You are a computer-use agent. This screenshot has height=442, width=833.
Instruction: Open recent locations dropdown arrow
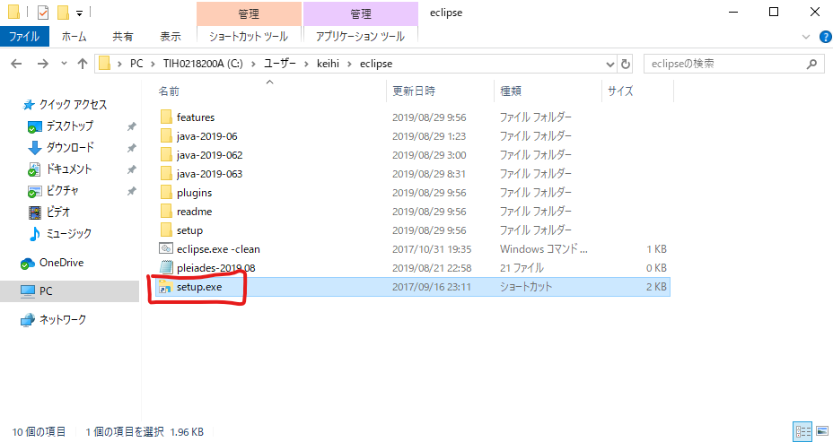65,64
